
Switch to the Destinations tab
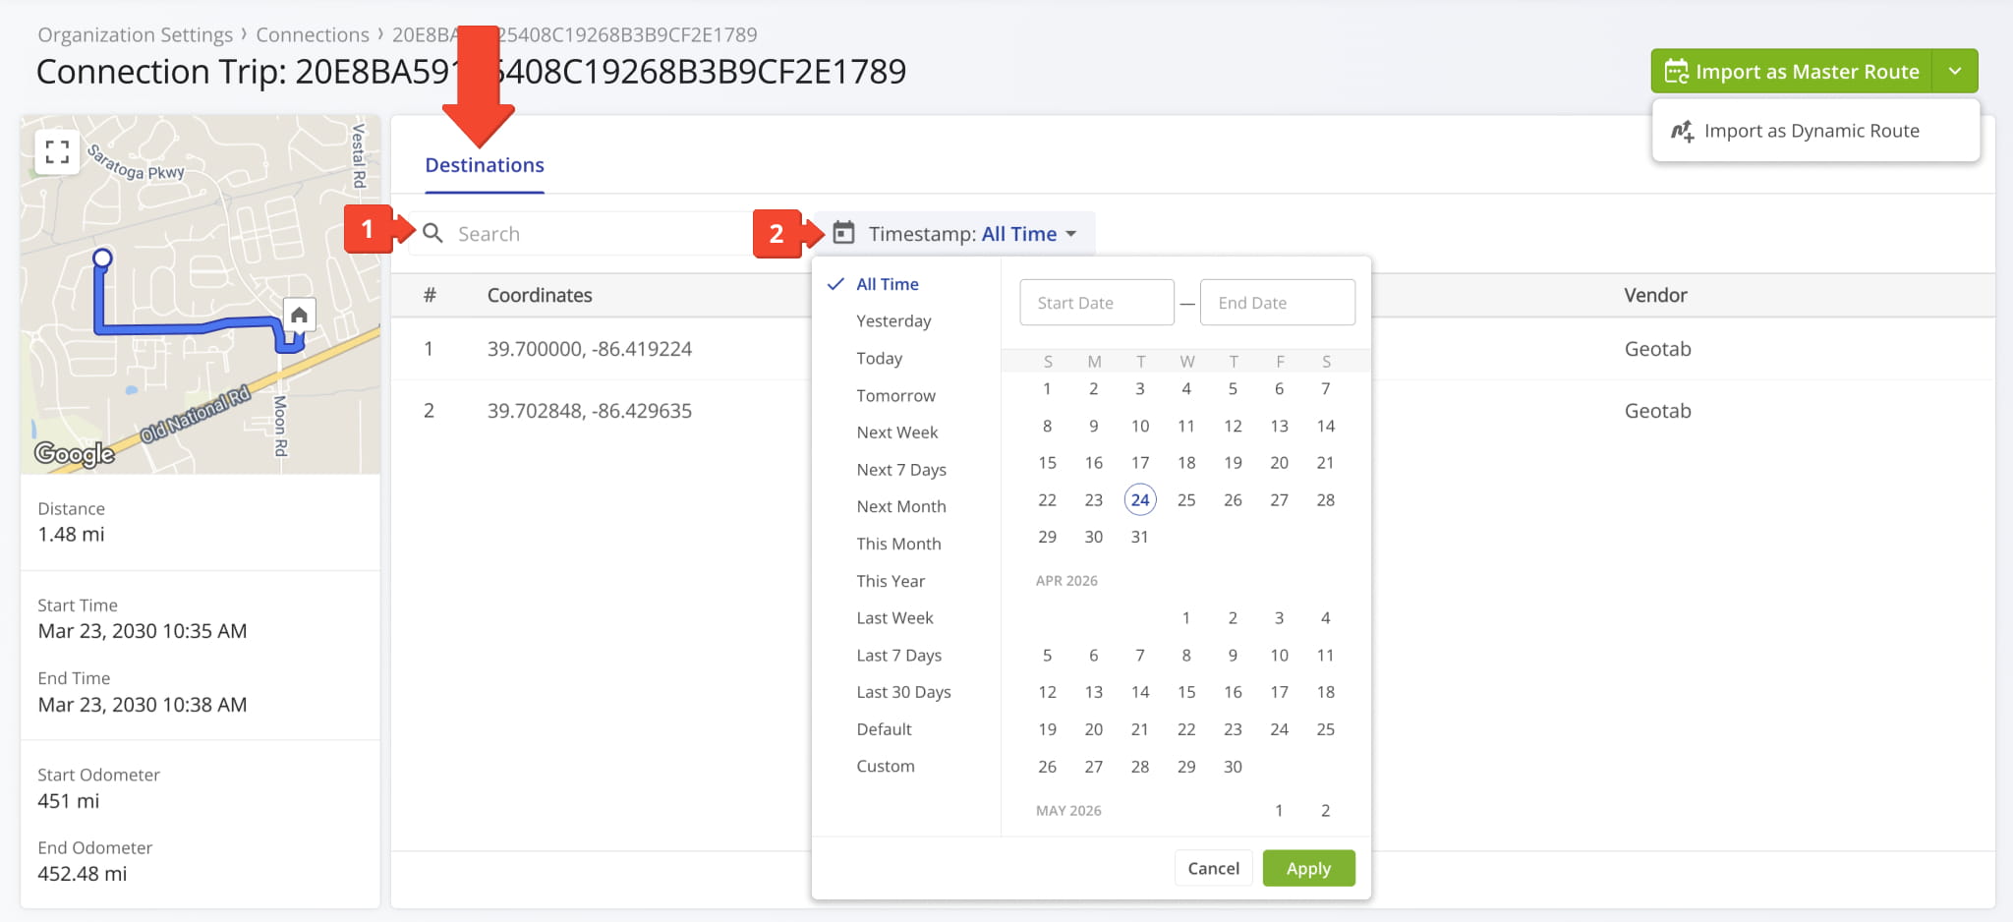click(485, 165)
